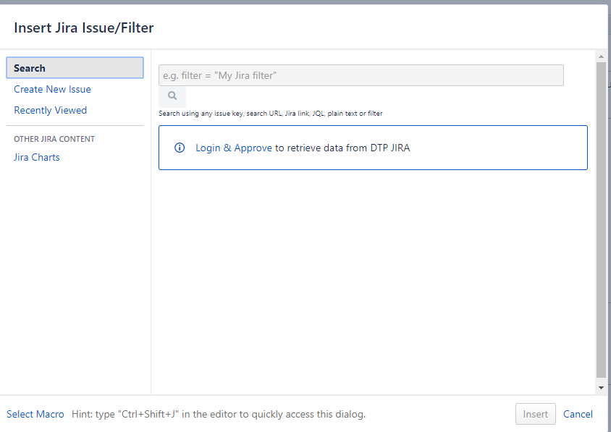Click the vertical scrollbar thumb
The image size is (611, 432).
pyautogui.click(x=601, y=220)
